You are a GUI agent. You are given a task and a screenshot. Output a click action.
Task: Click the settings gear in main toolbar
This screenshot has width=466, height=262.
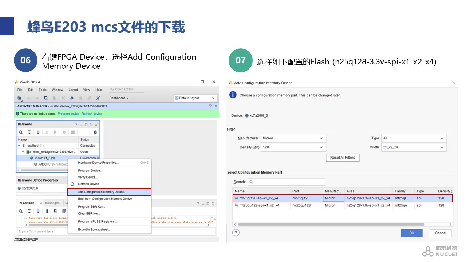[x=72, y=98]
